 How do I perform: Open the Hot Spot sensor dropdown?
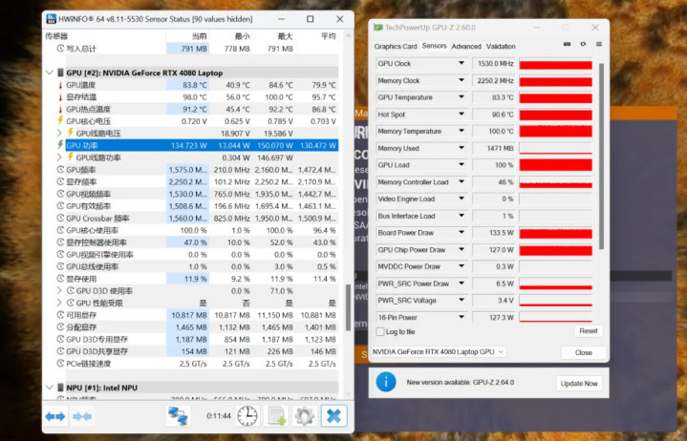click(x=462, y=115)
